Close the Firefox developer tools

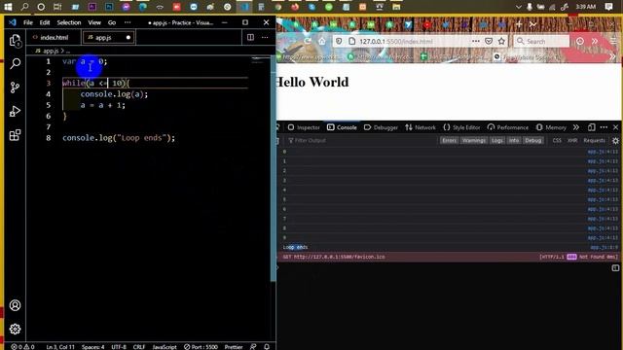(616, 127)
